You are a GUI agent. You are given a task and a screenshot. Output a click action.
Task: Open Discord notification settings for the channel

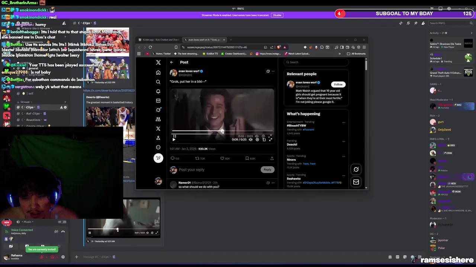click(408, 23)
